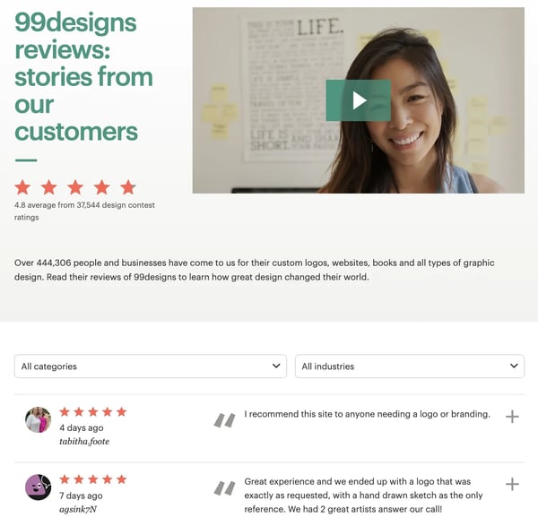Play the customer stories video
Viewport: 538px width, 526px height.
358,100
